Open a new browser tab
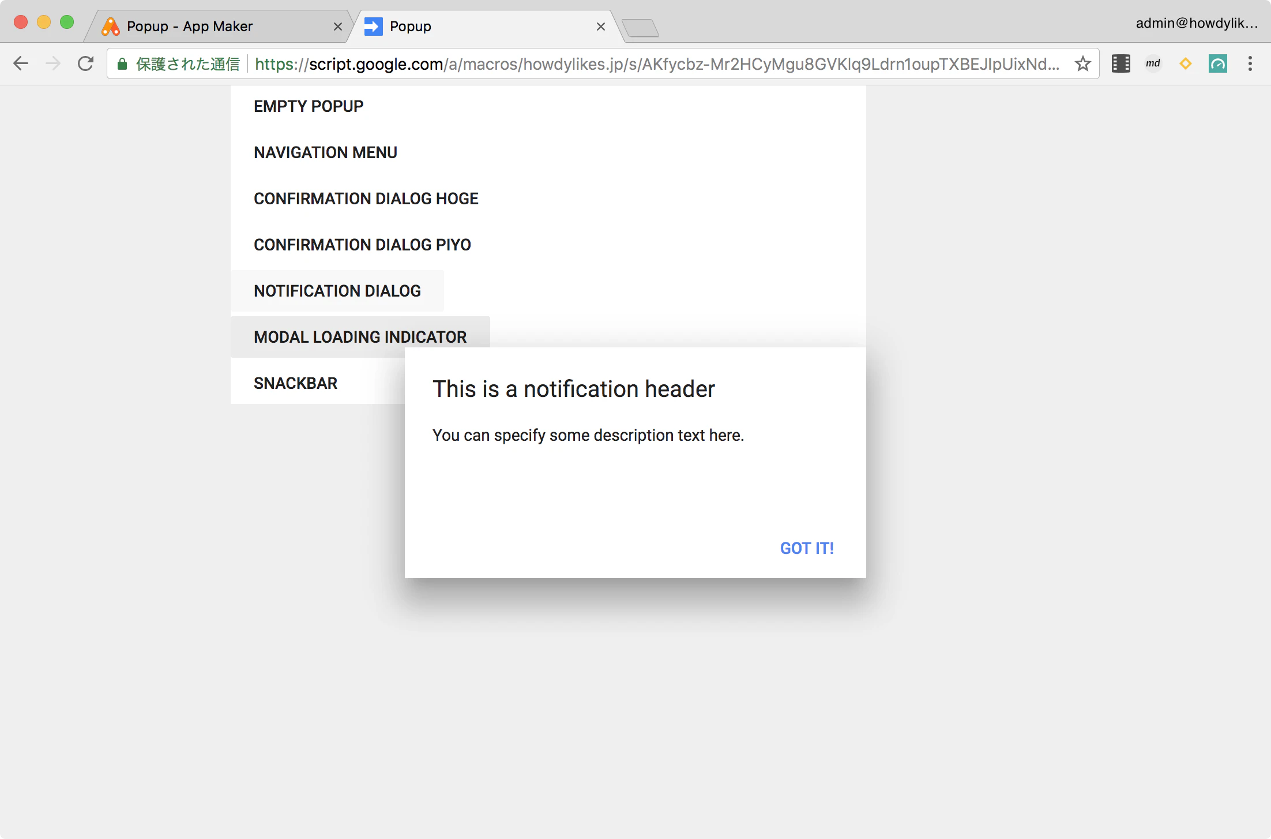This screenshot has height=839, width=1271. tap(641, 28)
